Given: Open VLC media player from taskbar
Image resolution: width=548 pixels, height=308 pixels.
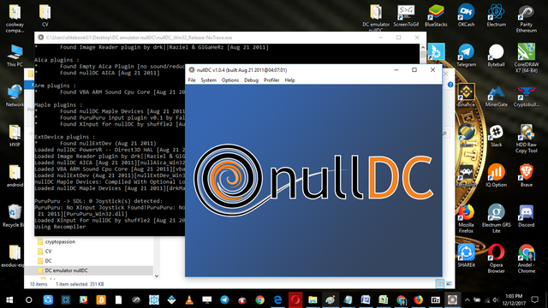Looking at the screenshot, I should tap(189, 300).
